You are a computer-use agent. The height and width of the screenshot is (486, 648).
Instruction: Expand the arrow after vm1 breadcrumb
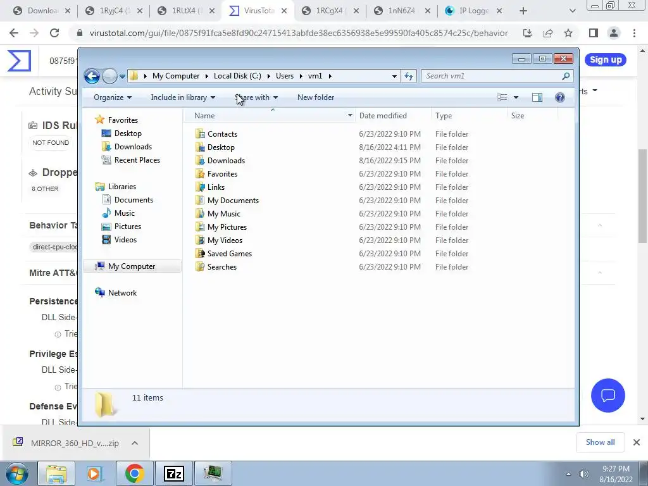[x=330, y=76]
